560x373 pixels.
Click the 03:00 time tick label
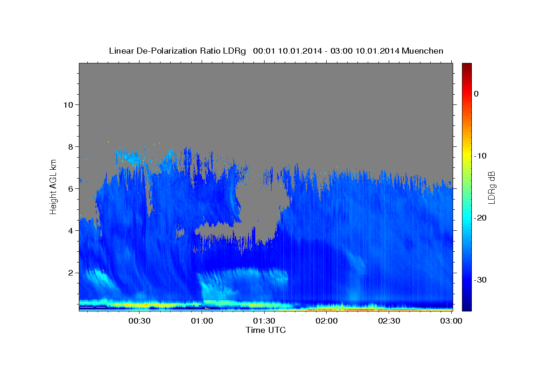pyautogui.click(x=451, y=321)
